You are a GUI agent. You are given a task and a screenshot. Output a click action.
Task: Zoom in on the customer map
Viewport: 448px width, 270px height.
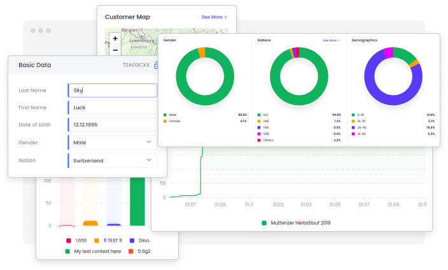(115, 38)
